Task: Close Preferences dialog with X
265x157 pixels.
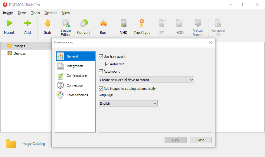Action: [211, 43]
